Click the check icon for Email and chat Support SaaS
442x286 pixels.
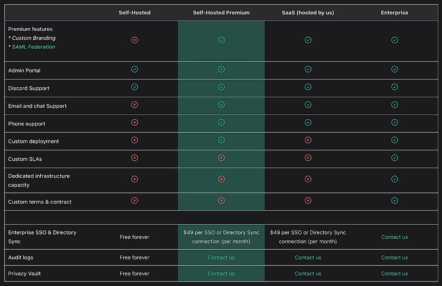[308, 105]
